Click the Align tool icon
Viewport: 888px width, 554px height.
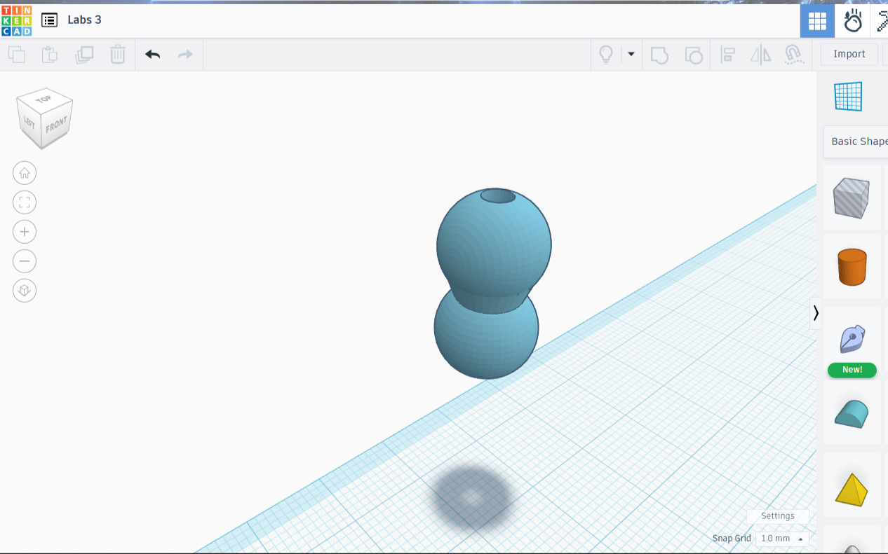(728, 55)
